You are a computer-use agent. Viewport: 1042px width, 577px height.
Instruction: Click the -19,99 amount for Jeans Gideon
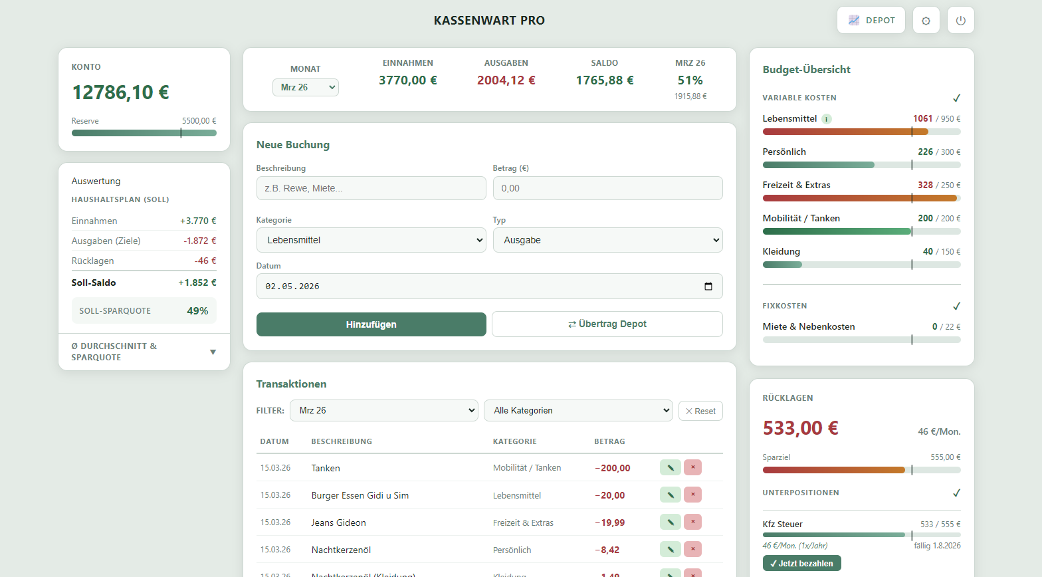point(610,522)
